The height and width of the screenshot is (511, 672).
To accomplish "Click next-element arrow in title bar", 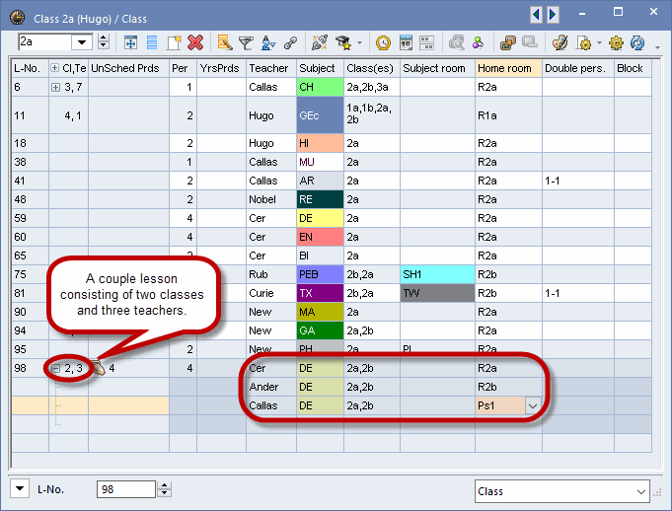I will [x=554, y=14].
